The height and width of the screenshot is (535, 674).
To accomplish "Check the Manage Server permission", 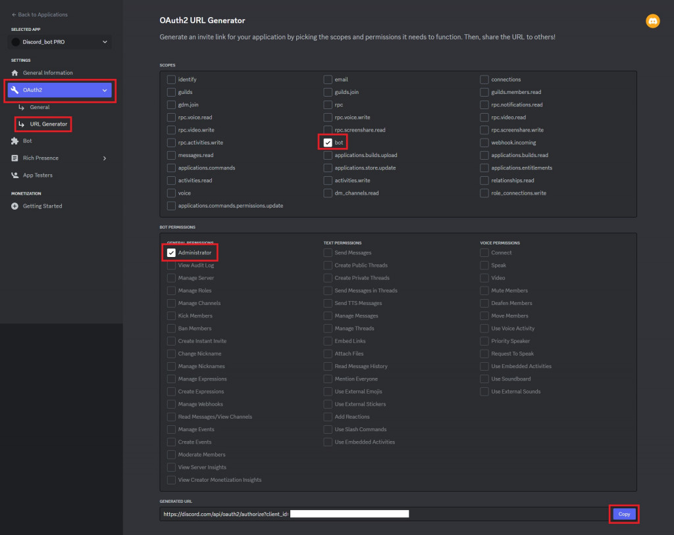I will (171, 278).
